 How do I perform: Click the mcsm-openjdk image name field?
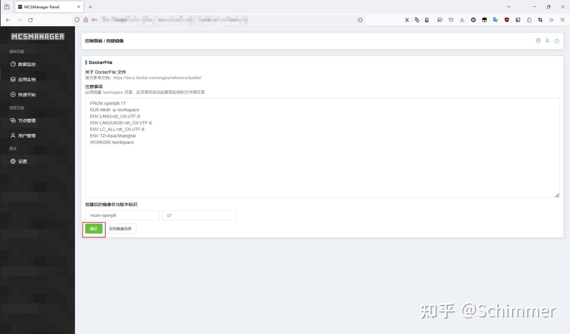(122, 215)
